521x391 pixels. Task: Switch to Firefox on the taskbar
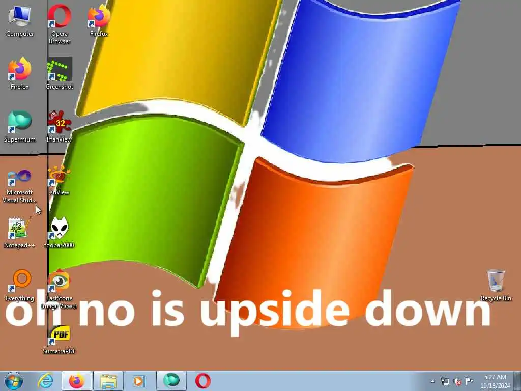77,381
